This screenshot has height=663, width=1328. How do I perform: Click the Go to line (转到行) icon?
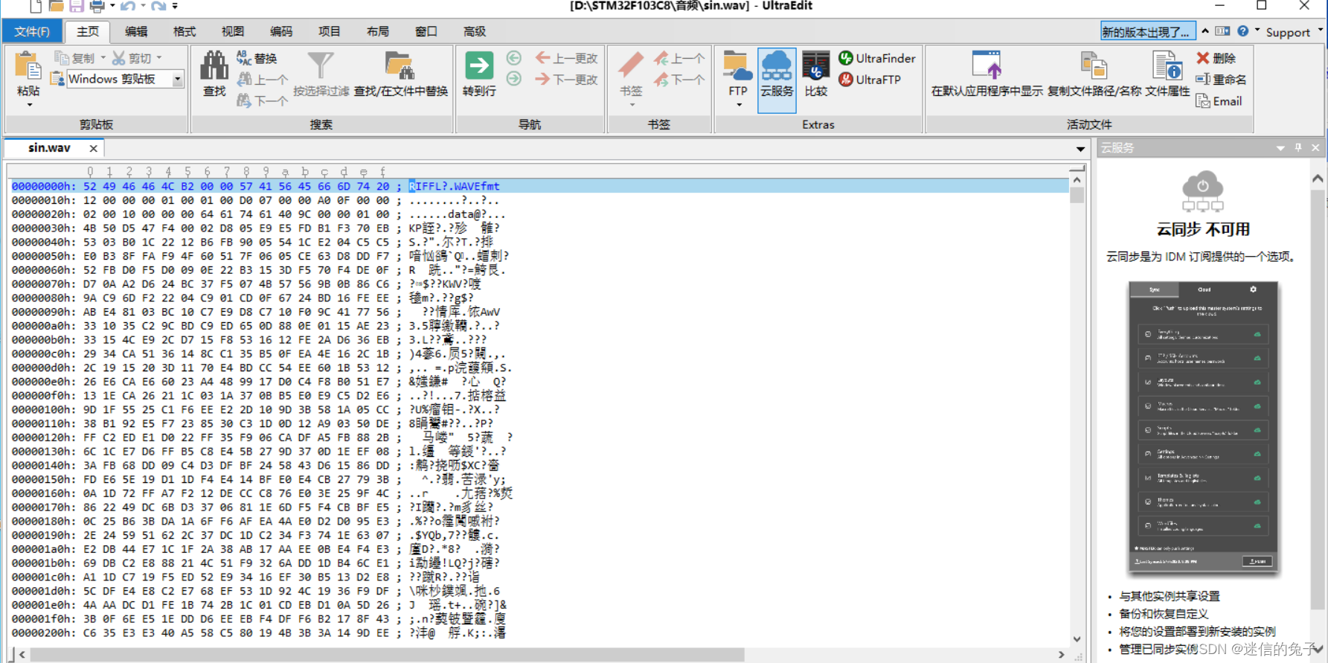pyautogui.click(x=479, y=65)
